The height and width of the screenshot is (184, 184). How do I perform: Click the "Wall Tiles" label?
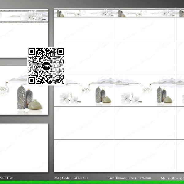[x=7, y=178]
